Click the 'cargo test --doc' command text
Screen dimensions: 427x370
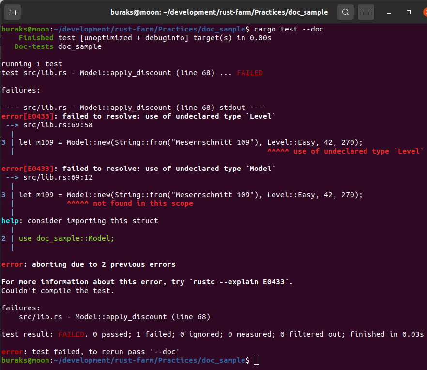tap(289, 29)
